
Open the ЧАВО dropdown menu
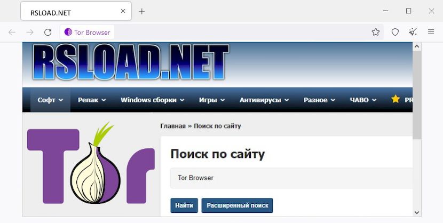click(363, 100)
